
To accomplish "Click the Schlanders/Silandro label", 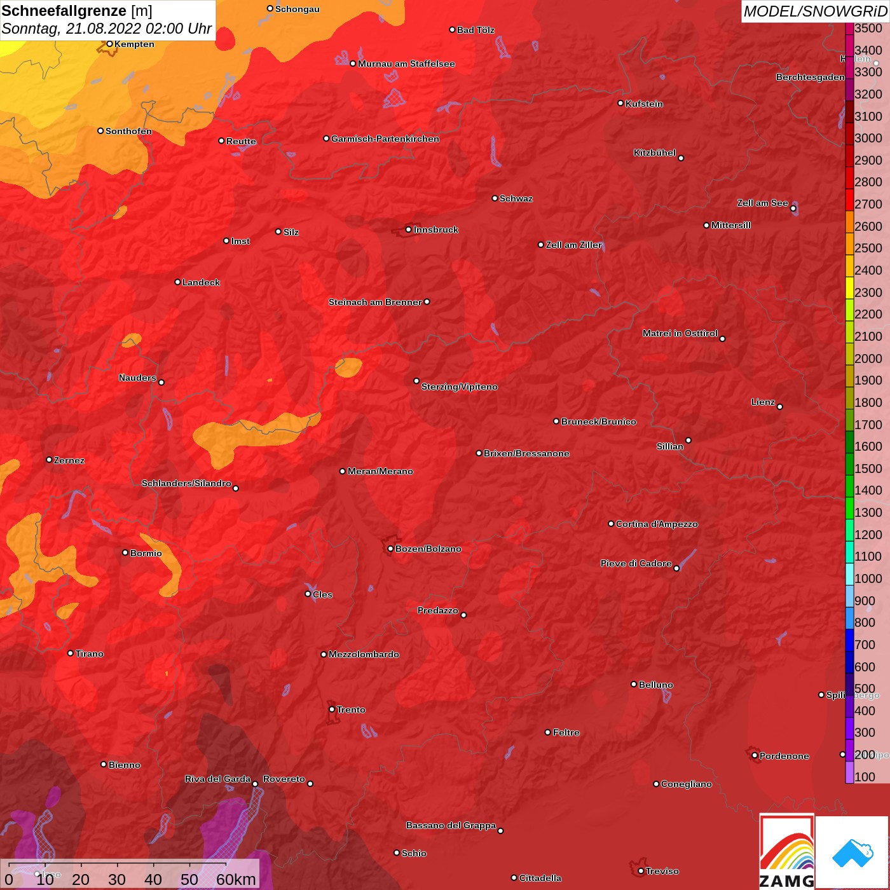I will [x=186, y=483].
